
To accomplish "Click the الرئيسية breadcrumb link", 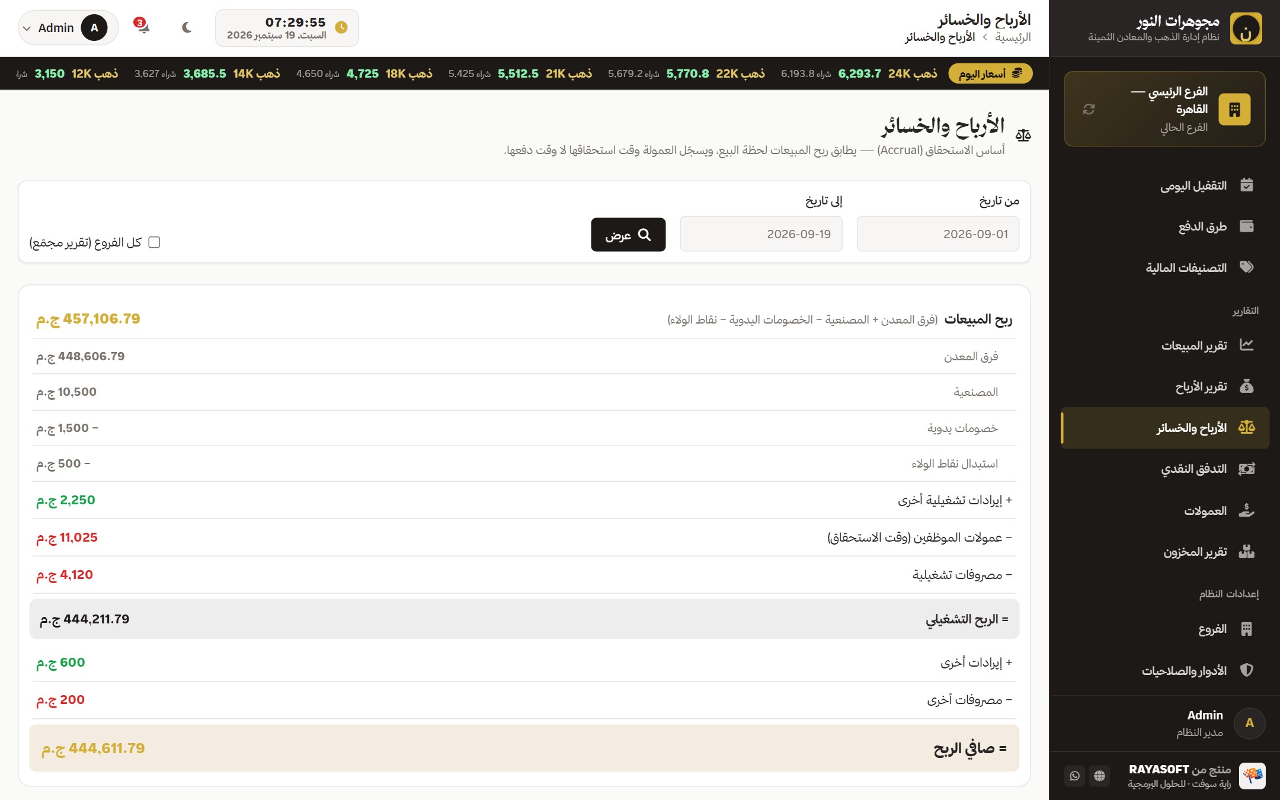I will coord(1013,37).
